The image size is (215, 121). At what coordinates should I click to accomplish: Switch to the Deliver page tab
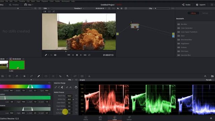pos(129,118)
